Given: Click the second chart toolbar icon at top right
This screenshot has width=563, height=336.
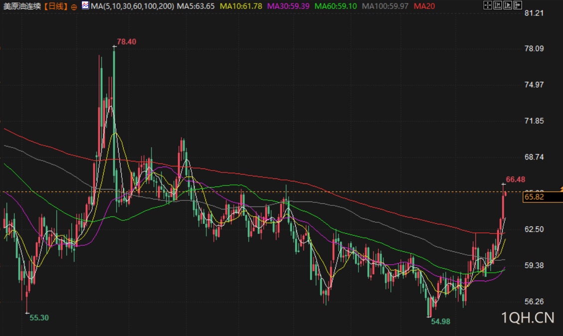Looking at the screenshot, I should (x=498, y=5).
